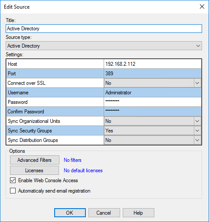209x222 pixels.
Task: Click the No filters link
Action: pyautogui.click(x=72, y=160)
